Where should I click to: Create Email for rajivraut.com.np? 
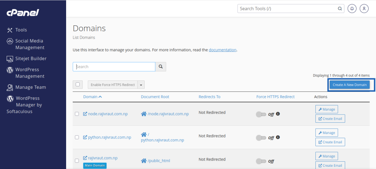coord(330,165)
